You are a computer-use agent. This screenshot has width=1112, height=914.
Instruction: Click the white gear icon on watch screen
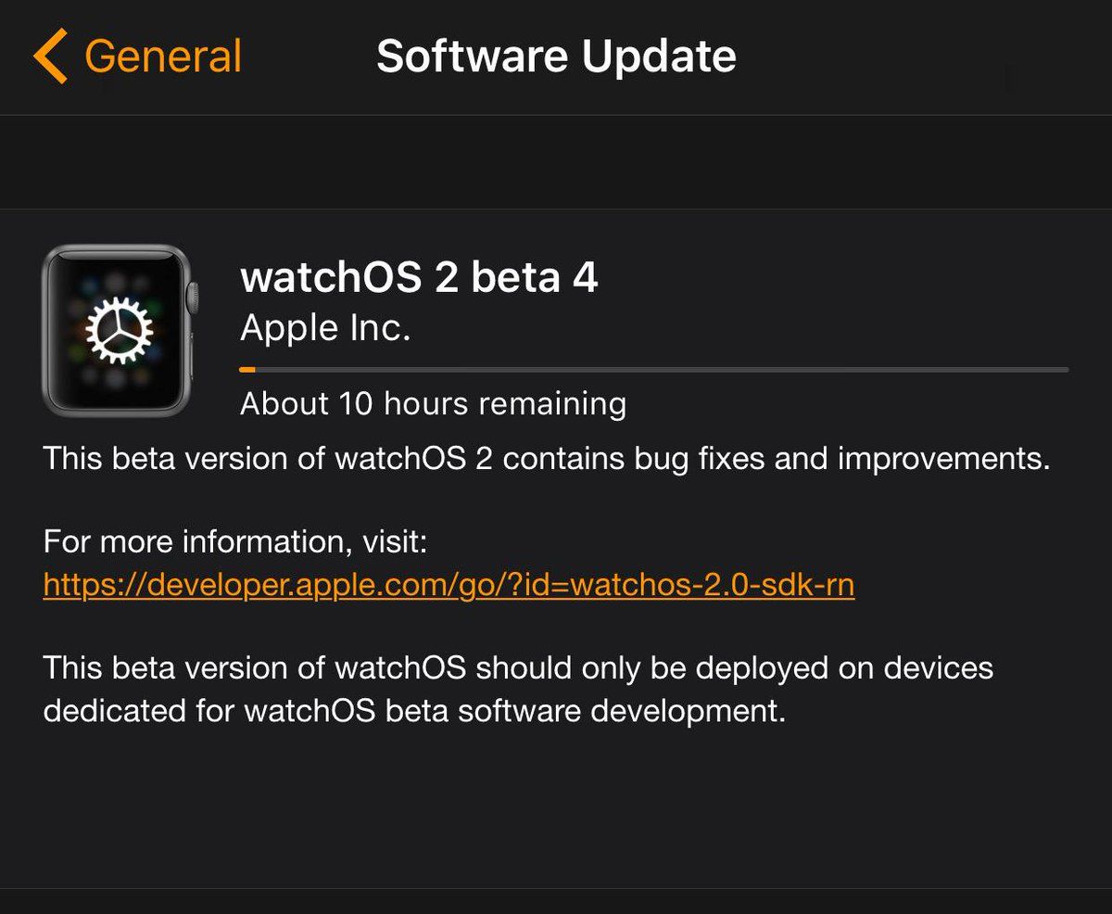point(119,331)
